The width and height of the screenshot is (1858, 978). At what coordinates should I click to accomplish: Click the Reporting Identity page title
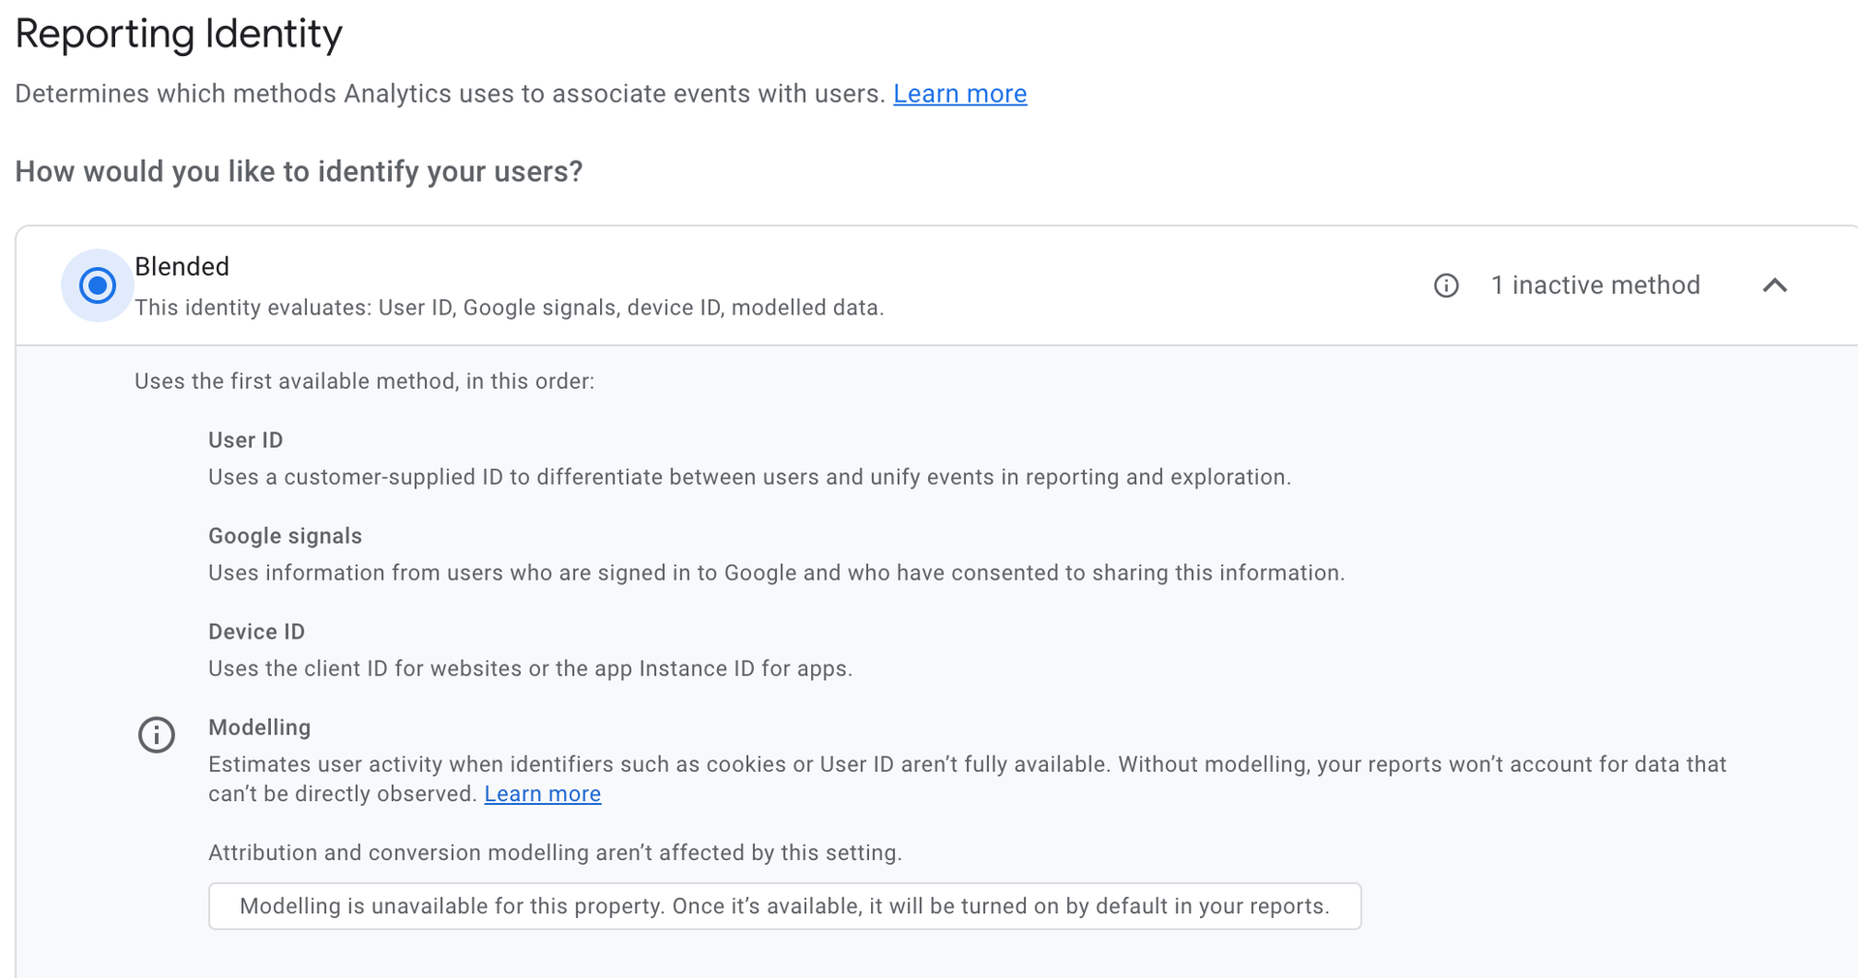point(179,34)
